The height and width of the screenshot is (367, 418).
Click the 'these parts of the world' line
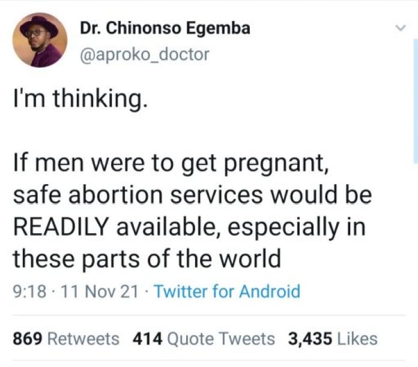click(x=147, y=259)
